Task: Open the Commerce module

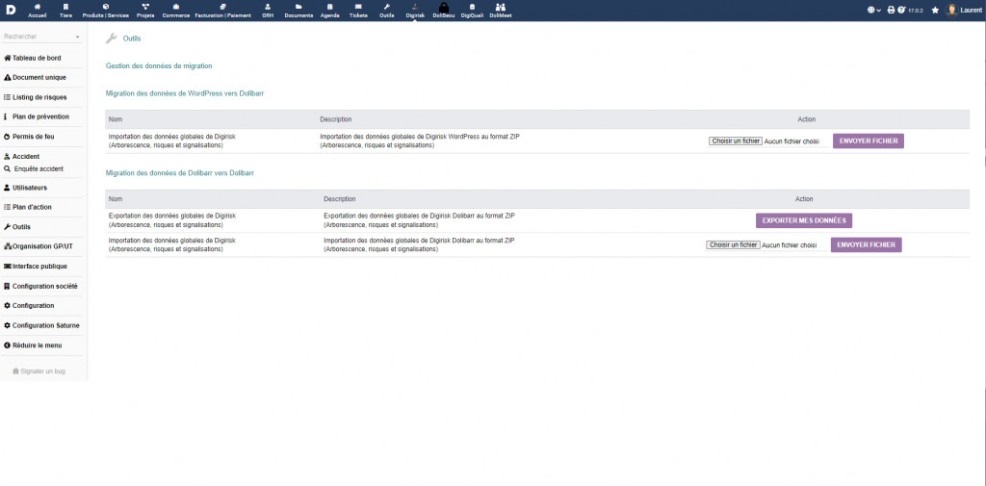Action: point(175,10)
